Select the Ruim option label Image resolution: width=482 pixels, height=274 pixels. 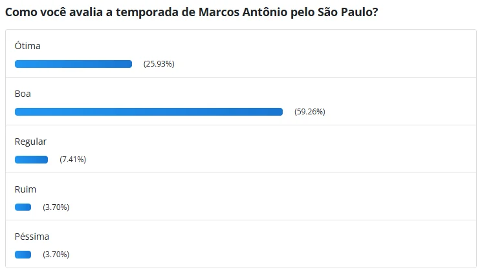tap(25, 189)
